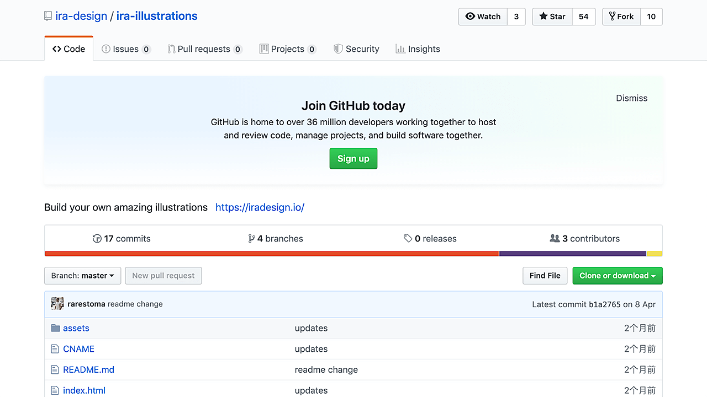Open the 0 releases page

click(x=430, y=239)
